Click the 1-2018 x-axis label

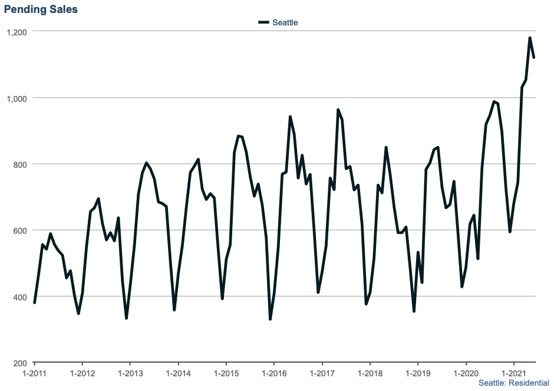[x=370, y=373]
